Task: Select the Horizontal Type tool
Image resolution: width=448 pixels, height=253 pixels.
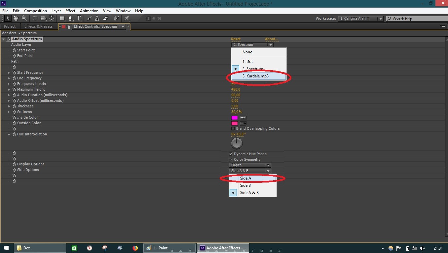Action: click(x=79, y=18)
